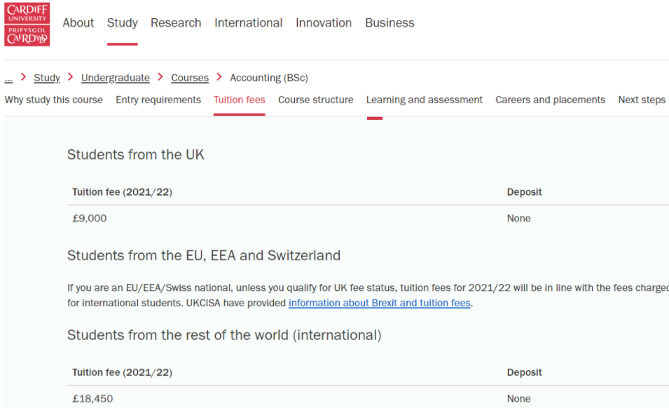
Task: Click the Cardiff University logo
Action: 27,24
